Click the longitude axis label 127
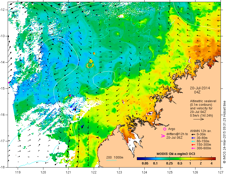The height and width of the screenshot is (175, 226). (x=221, y=172)
